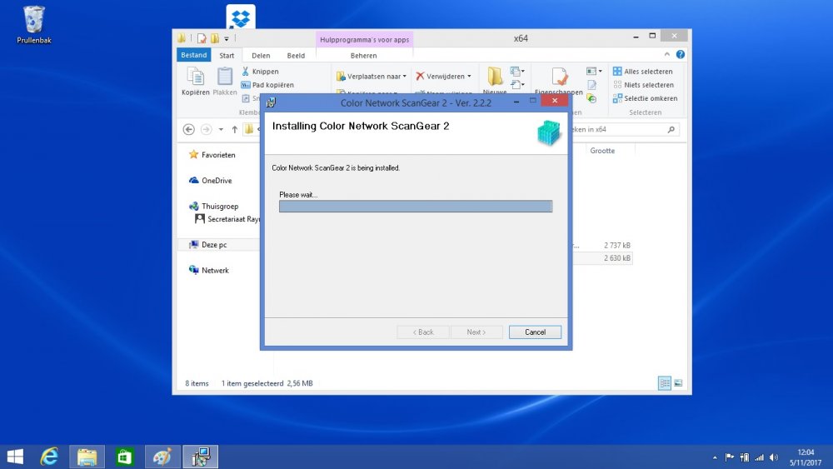Click the Windows Start button

point(15,456)
